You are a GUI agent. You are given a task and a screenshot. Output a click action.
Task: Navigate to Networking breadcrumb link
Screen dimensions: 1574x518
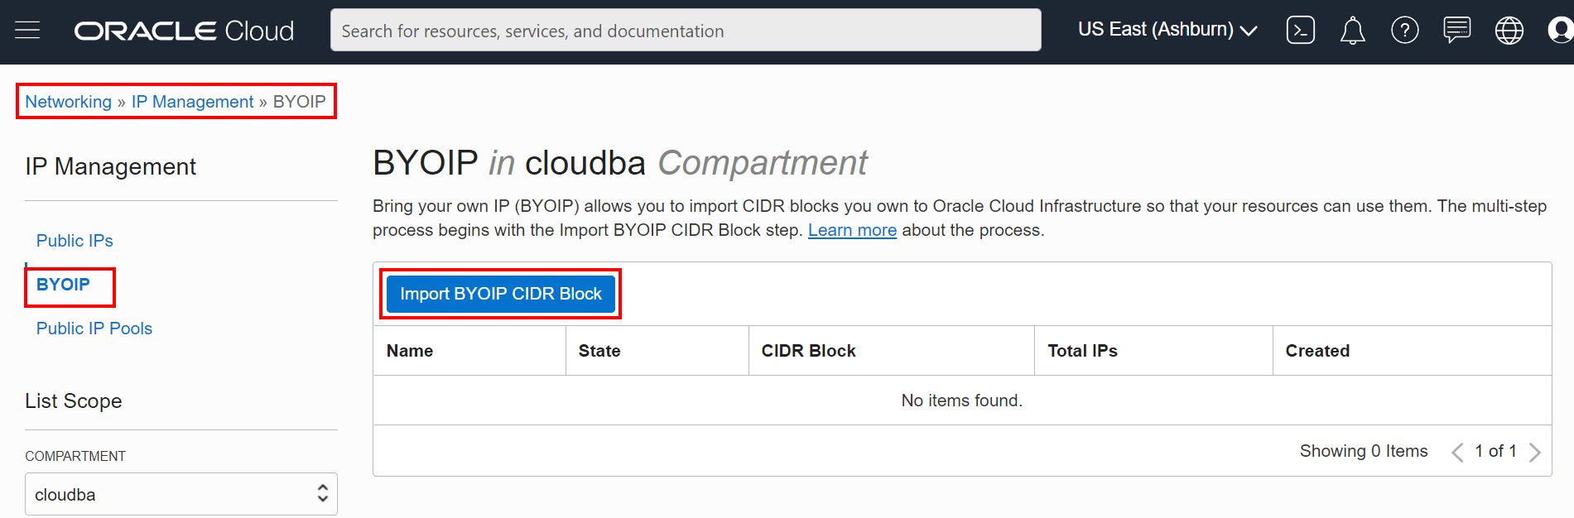[x=68, y=102]
